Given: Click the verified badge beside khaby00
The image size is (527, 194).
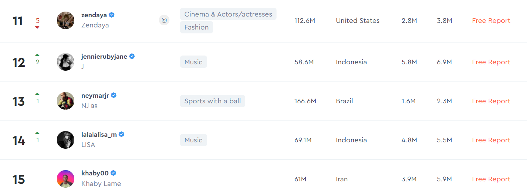Looking at the screenshot, I should tap(113, 173).
